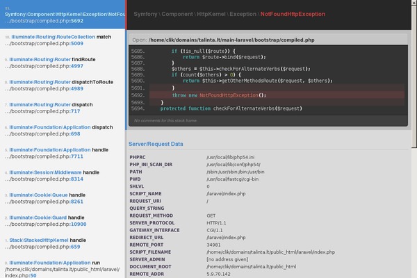This screenshot has width=417, height=278.
Task: Click the Server/Request Data heading
Action: (x=156, y=144)
